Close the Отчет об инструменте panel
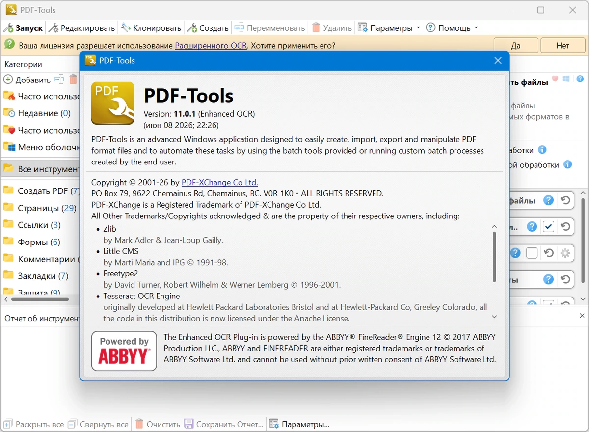Image resolution: width=589 pixels, height=432 pixels. point(582,316)
